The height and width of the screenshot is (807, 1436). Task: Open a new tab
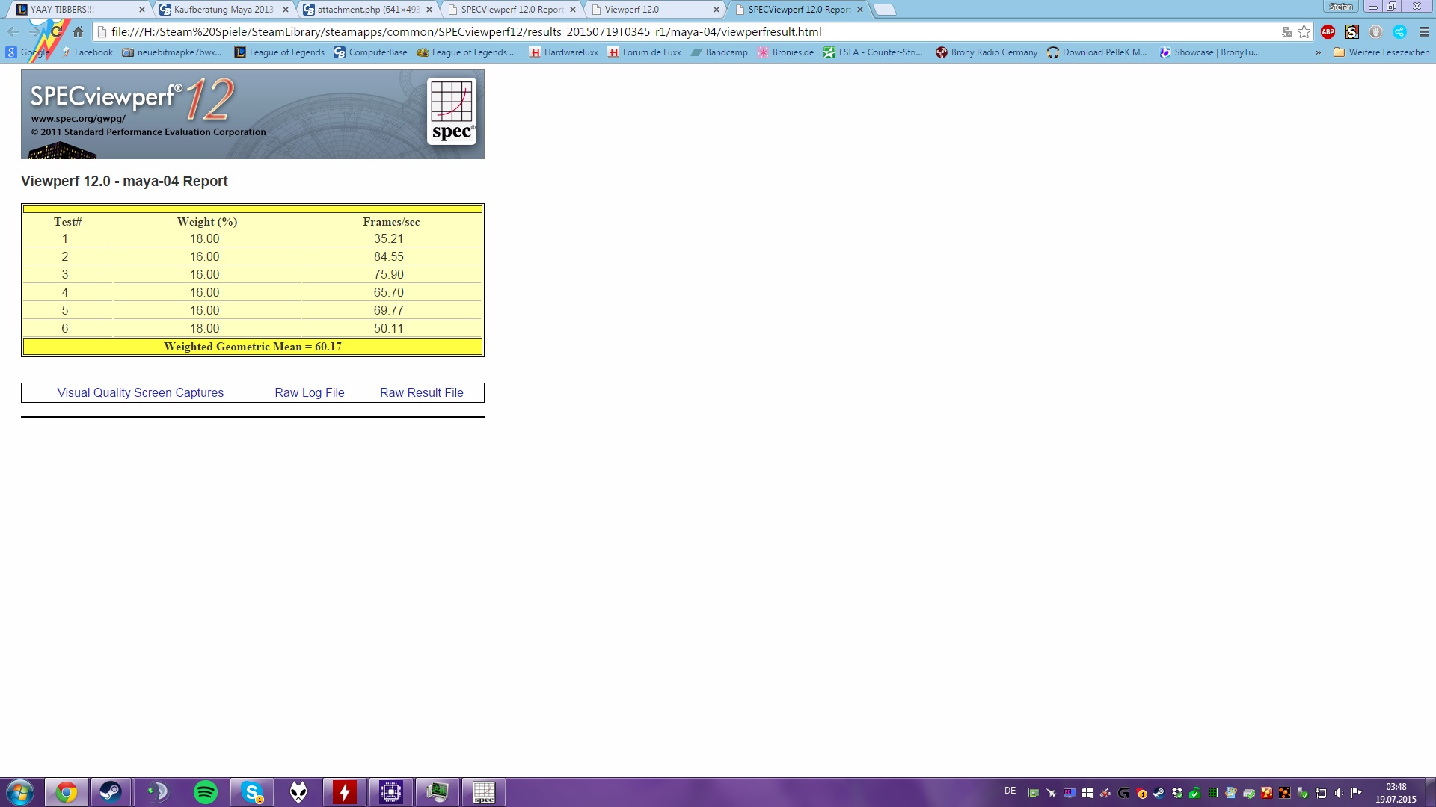pyautogui.click(x=885, y=10)
